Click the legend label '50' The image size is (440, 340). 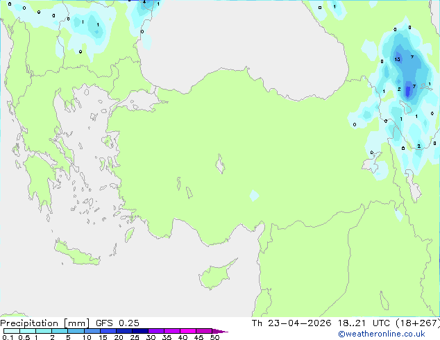[x=214, y=337]
